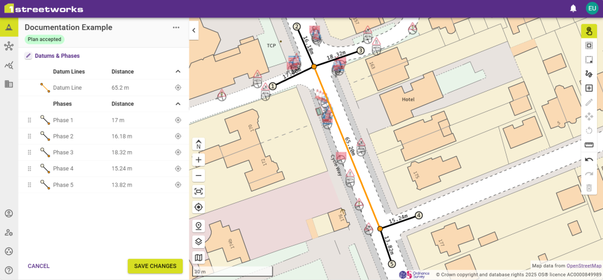The width and height of the screenshot is (603, 280).
Task: Open the map layers stack icon
Action: [198, 241]
